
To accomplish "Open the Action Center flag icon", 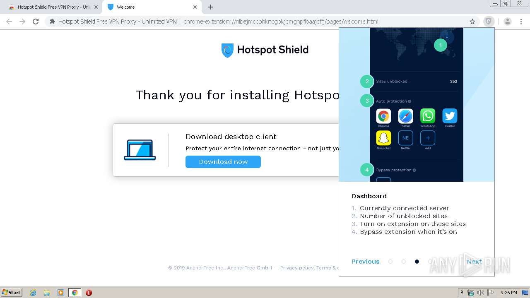I will click(x=491, y=293).
